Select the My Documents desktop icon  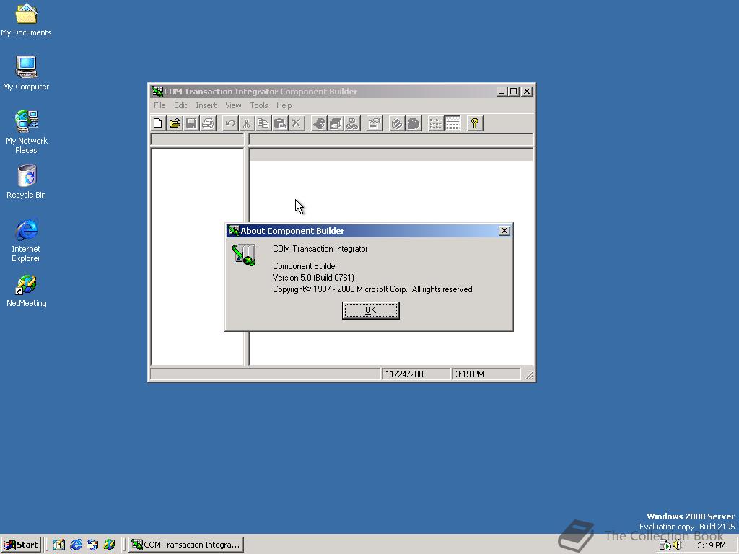(26, 19)
